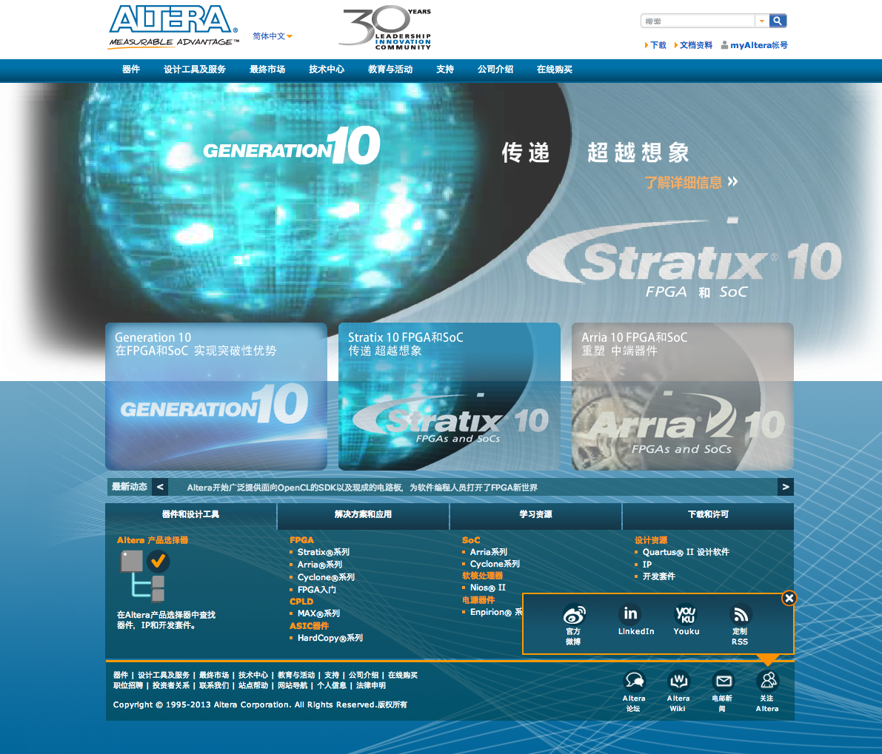Image resolution: width=882 pixels, height=754 pixels.
Task: Open the Stratix 10 FPGA和SoC card
Action: (x=449, y=396)
